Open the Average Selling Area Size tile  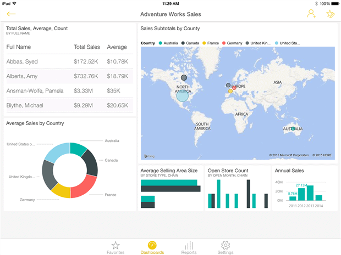click(170, 188)
